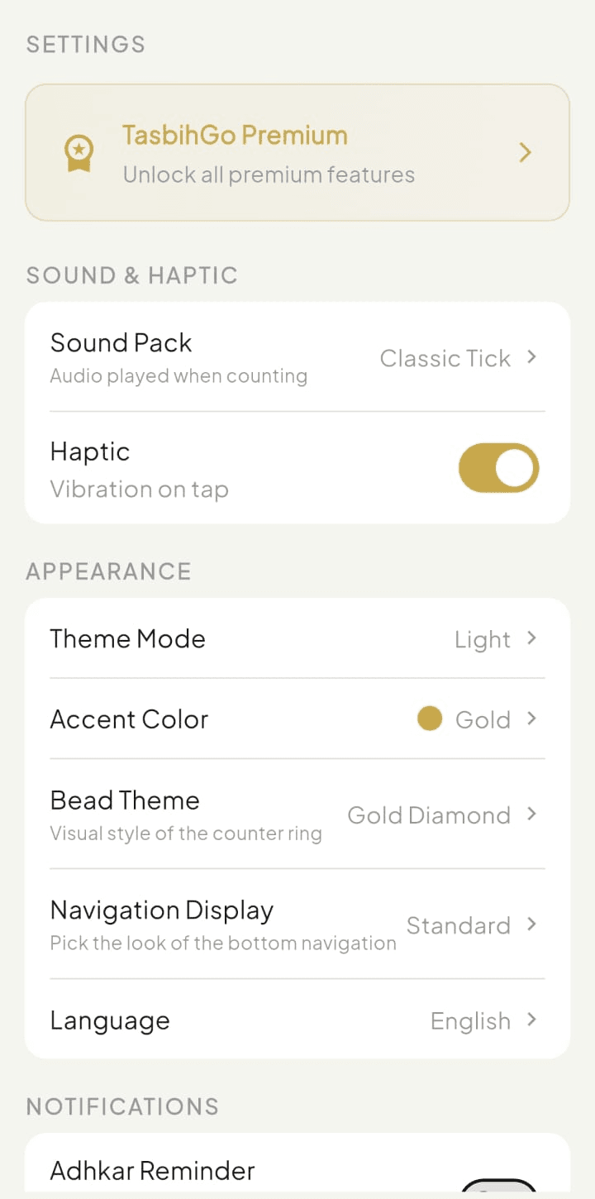Viewport: 595px width, 1199px height.
Task: Select the Gold accent color dot
Action: click(x=430, y=719)
